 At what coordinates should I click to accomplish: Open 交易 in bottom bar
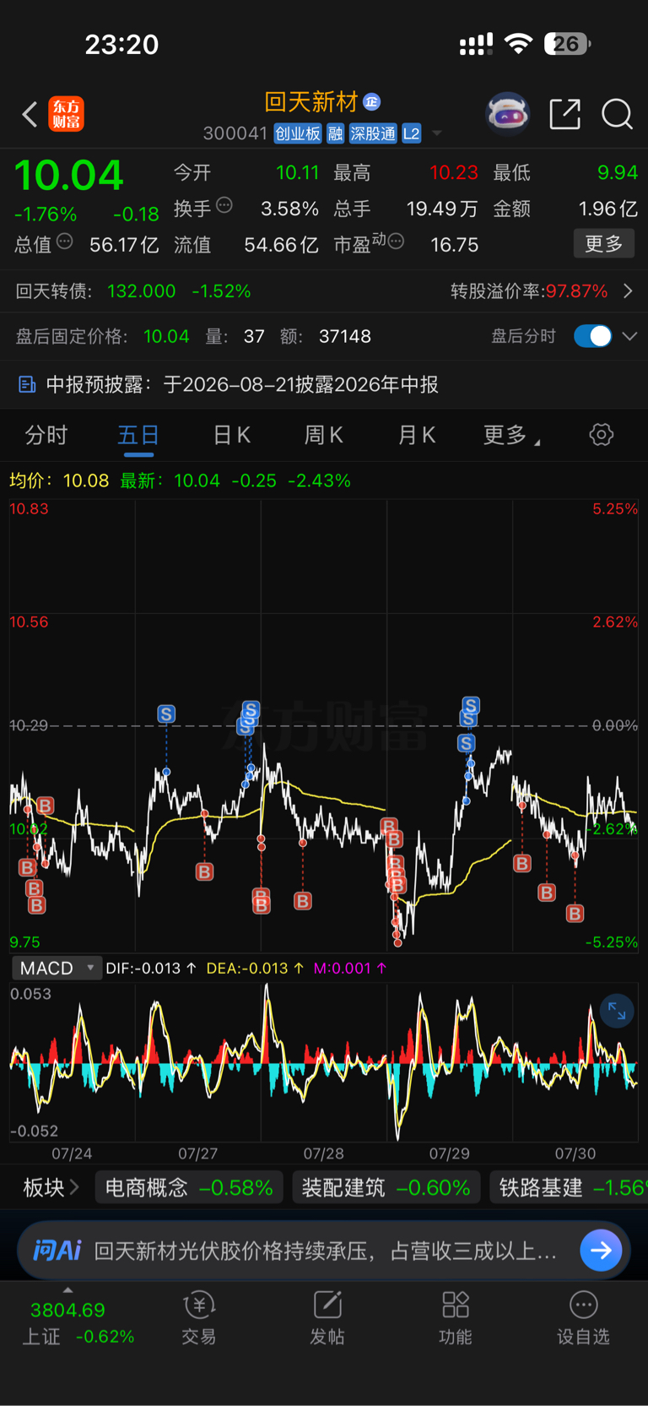[199, 1318]
